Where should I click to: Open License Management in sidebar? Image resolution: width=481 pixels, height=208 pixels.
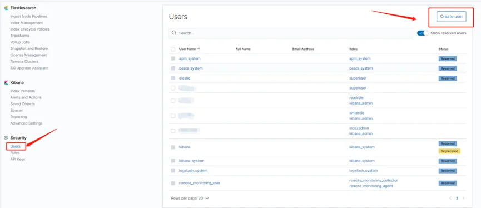point(28,55)
